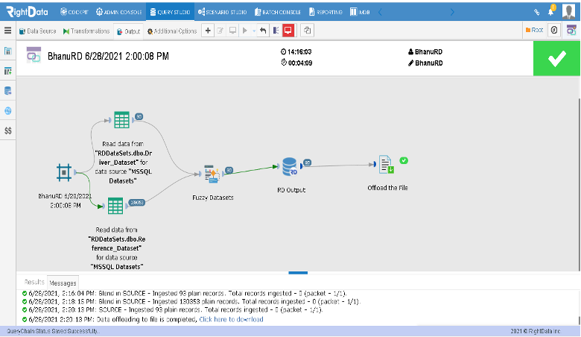Select the Driver_Dataset table node
Viewport: 581px width, 337px height.
pyautogui.click(x=122, y=120)
